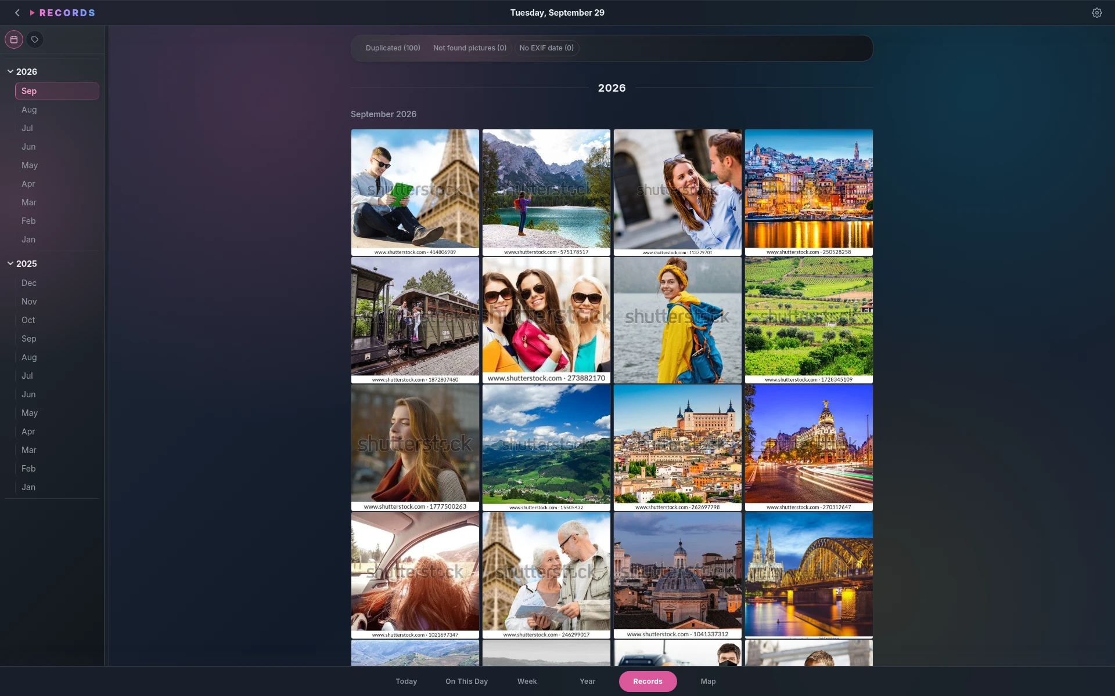Switch to the Year tab
Screen dimensions: 1115x696
[x=588, y=681]
